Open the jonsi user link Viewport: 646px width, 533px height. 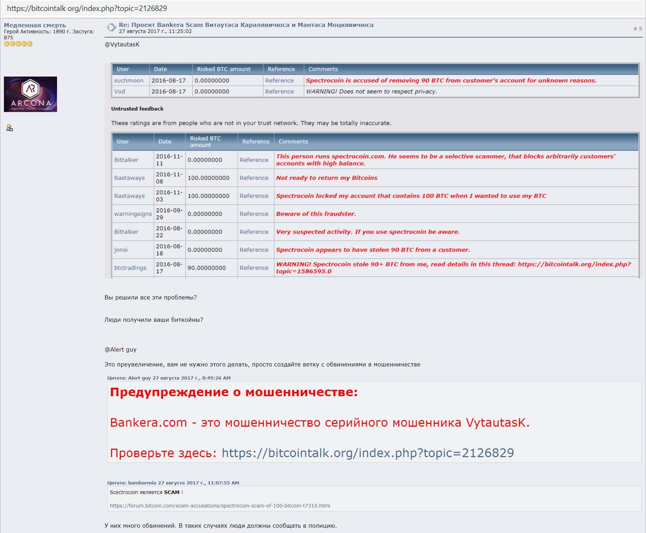click(x=121, y=250)
